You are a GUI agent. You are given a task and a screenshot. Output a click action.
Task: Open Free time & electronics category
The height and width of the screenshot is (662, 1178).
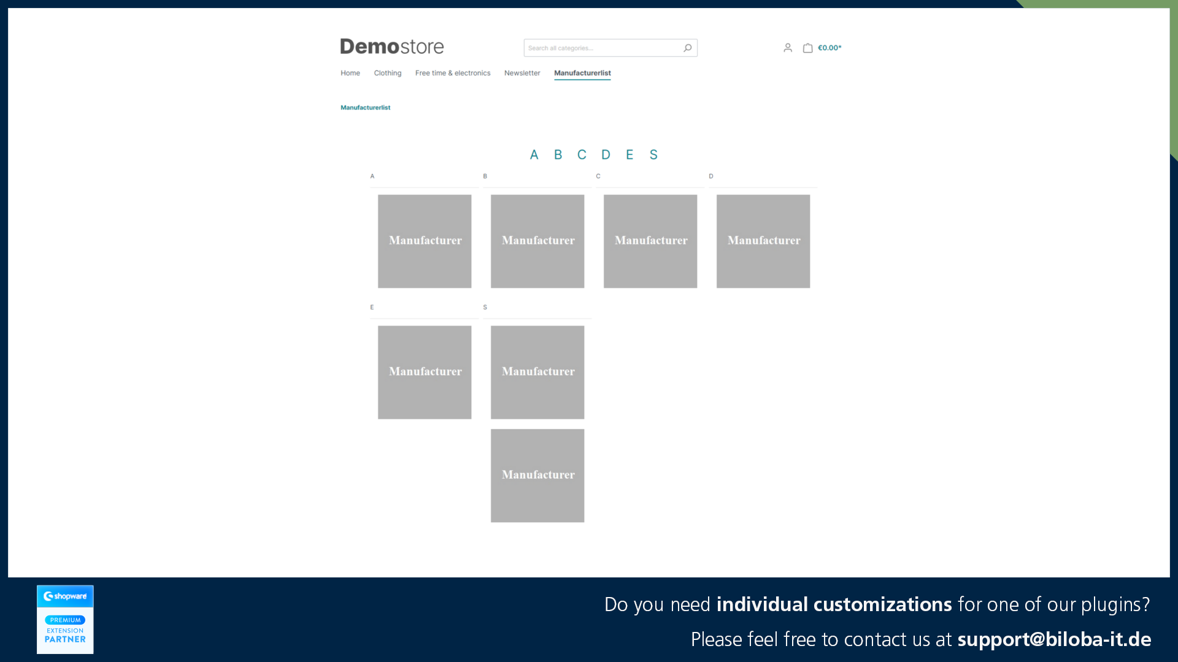pyautogui.click(x=453, y=73)
